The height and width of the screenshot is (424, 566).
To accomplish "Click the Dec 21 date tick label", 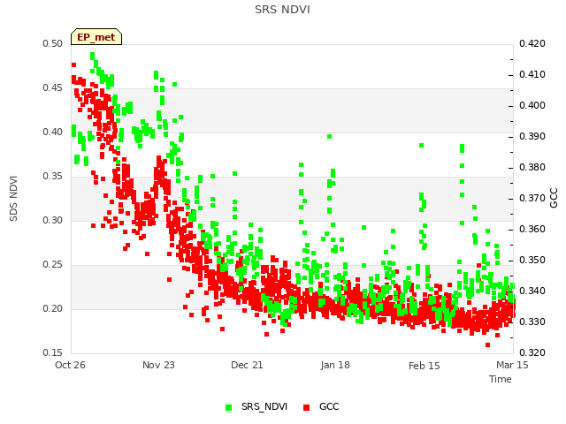I will coord(247,365).
